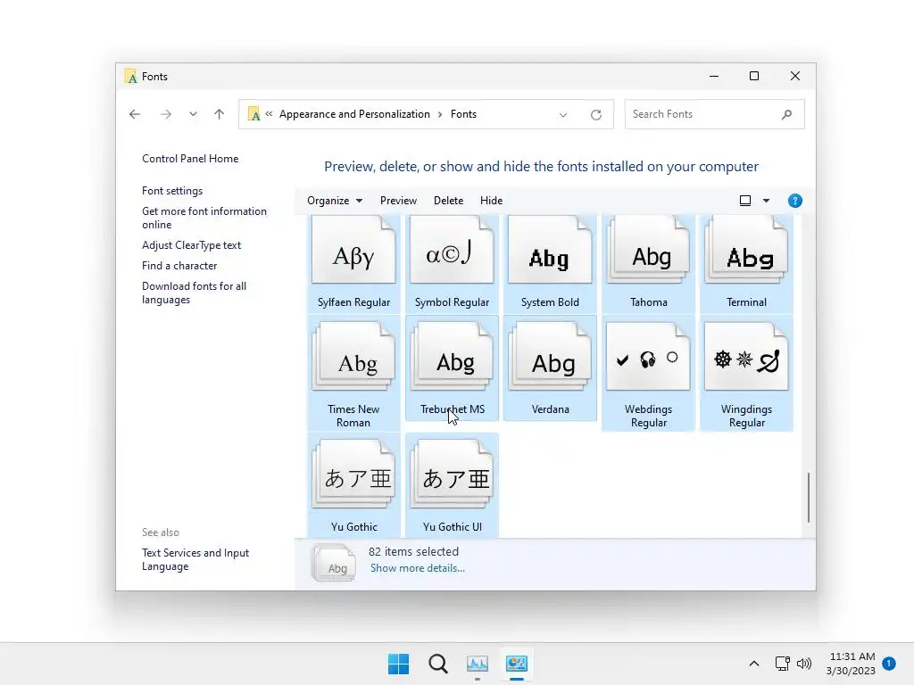
Task: Open the Organize dropdown menu
Action: [x=335, y=201]
